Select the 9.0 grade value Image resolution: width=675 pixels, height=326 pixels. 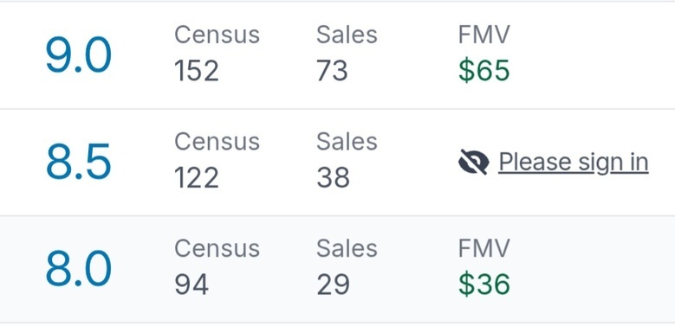click(x=78, y=55)
